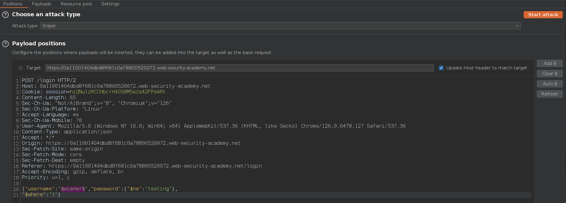
Task: Toggle Update Host header to match target
Action: pos(441,68)
